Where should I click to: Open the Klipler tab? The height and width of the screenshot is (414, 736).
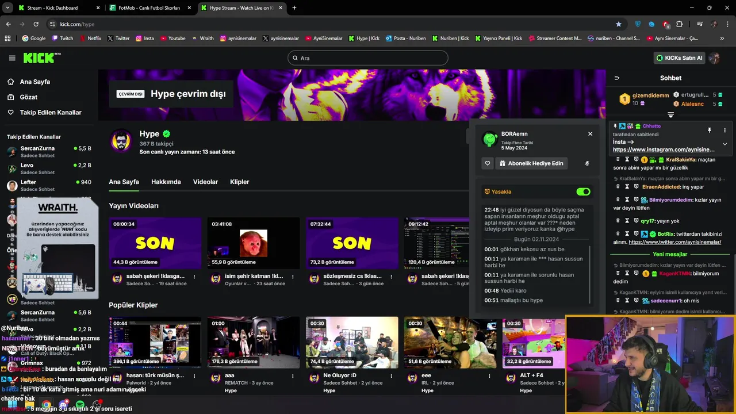240,182
